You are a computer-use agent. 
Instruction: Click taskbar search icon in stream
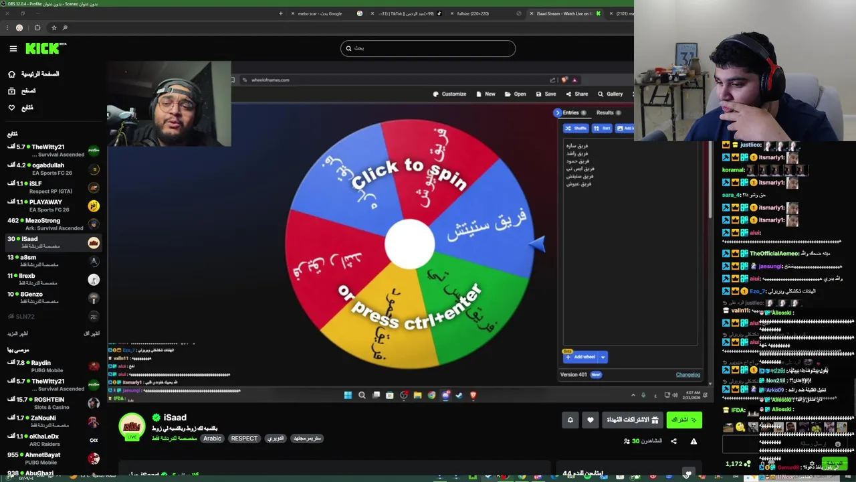362,395
